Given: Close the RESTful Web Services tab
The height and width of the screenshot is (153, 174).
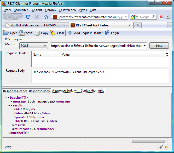Looking at the screenshot, I should (x=64, y=25).
